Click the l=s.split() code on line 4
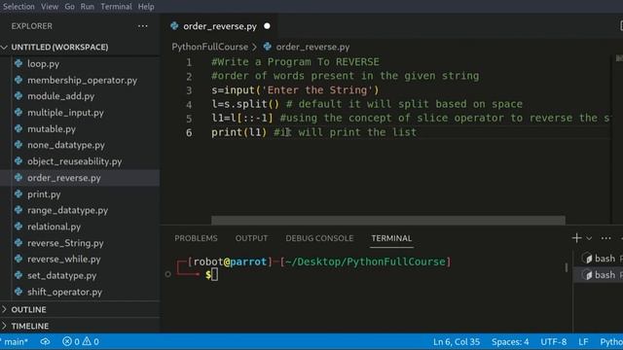This screenshot has height=350, width=623. [x=245, y=104]
